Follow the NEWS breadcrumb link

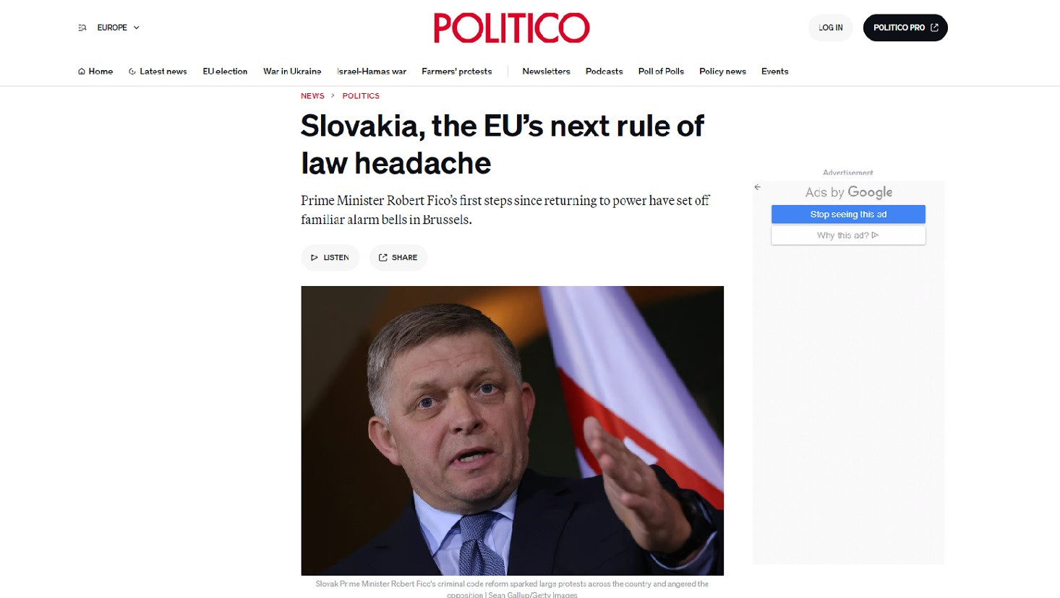tap(312, 96)
